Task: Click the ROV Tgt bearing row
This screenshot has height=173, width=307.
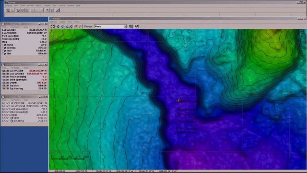Action: [24, 121]
